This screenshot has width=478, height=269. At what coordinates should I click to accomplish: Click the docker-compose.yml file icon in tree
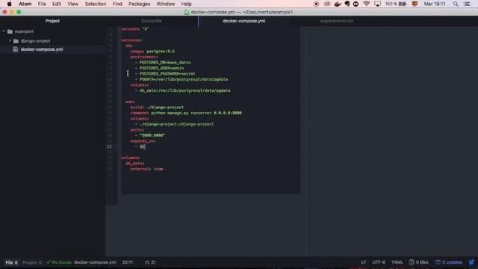[x=16, y=49]
